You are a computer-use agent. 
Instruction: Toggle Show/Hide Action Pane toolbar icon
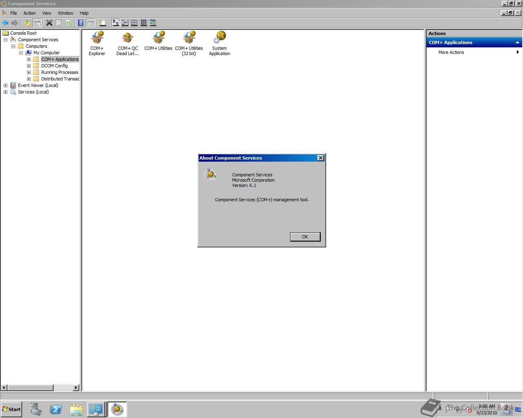(x=90, y=23)
